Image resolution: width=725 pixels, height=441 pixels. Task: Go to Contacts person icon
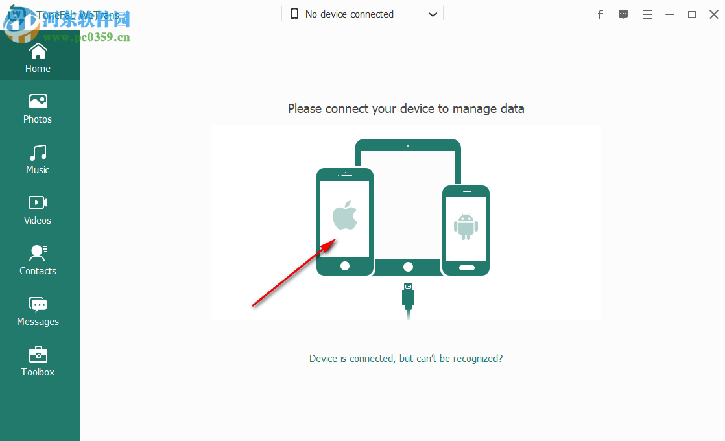(38, 253)
